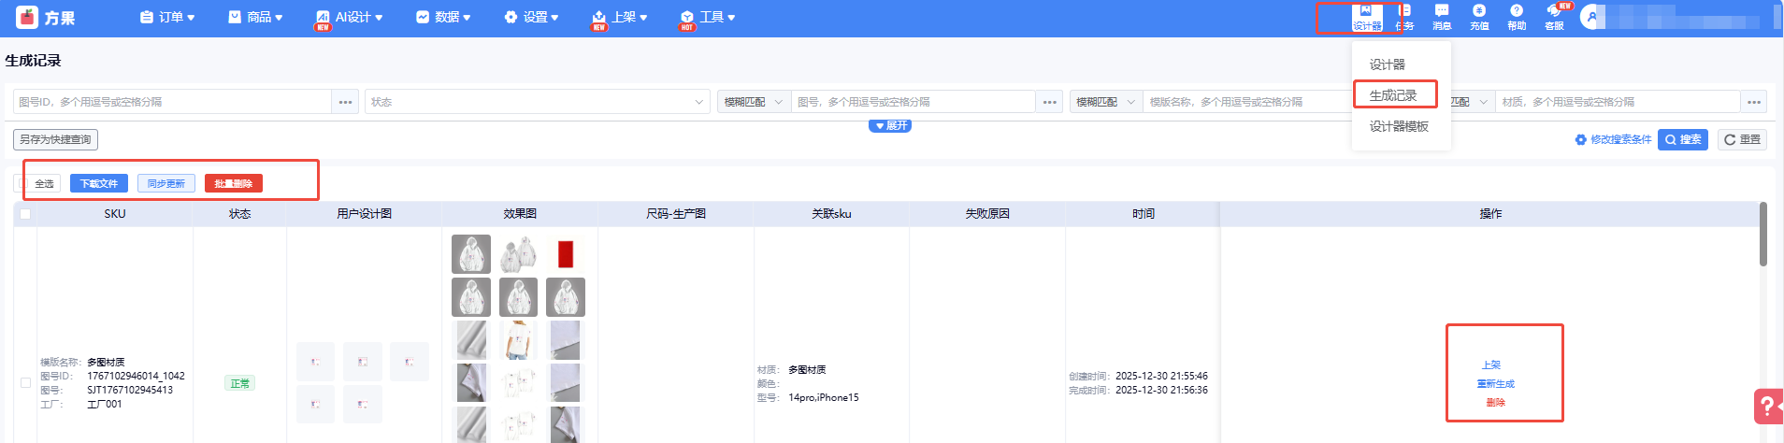Click the ellipsis icon beside 图号ID field
Image resolution: width=1784 pixels, height=443 pixels.
(345, 102)
